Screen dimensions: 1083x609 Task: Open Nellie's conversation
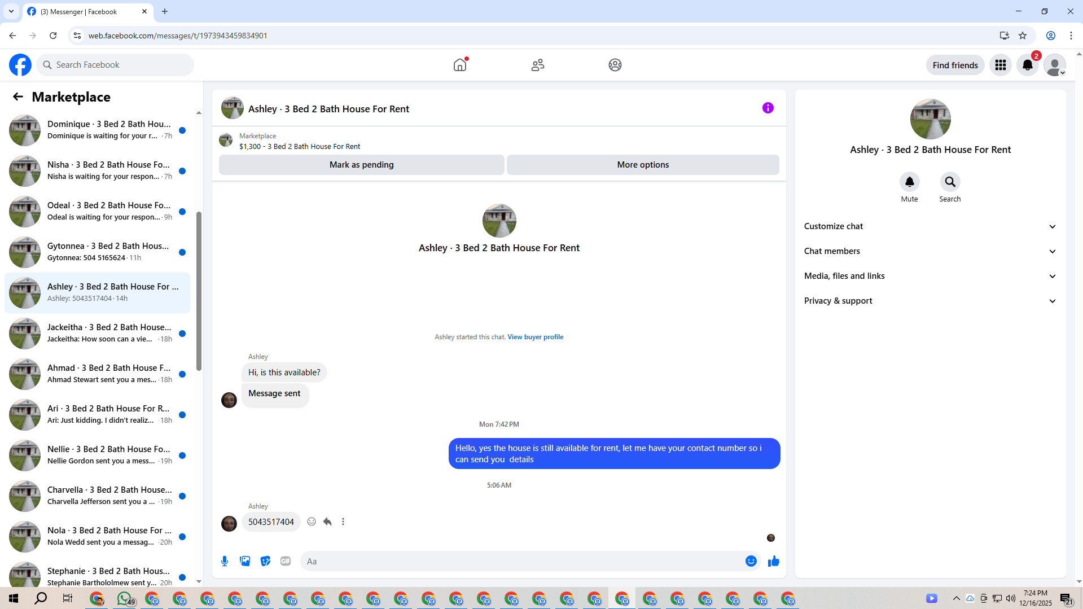click(x=97, y=455)
